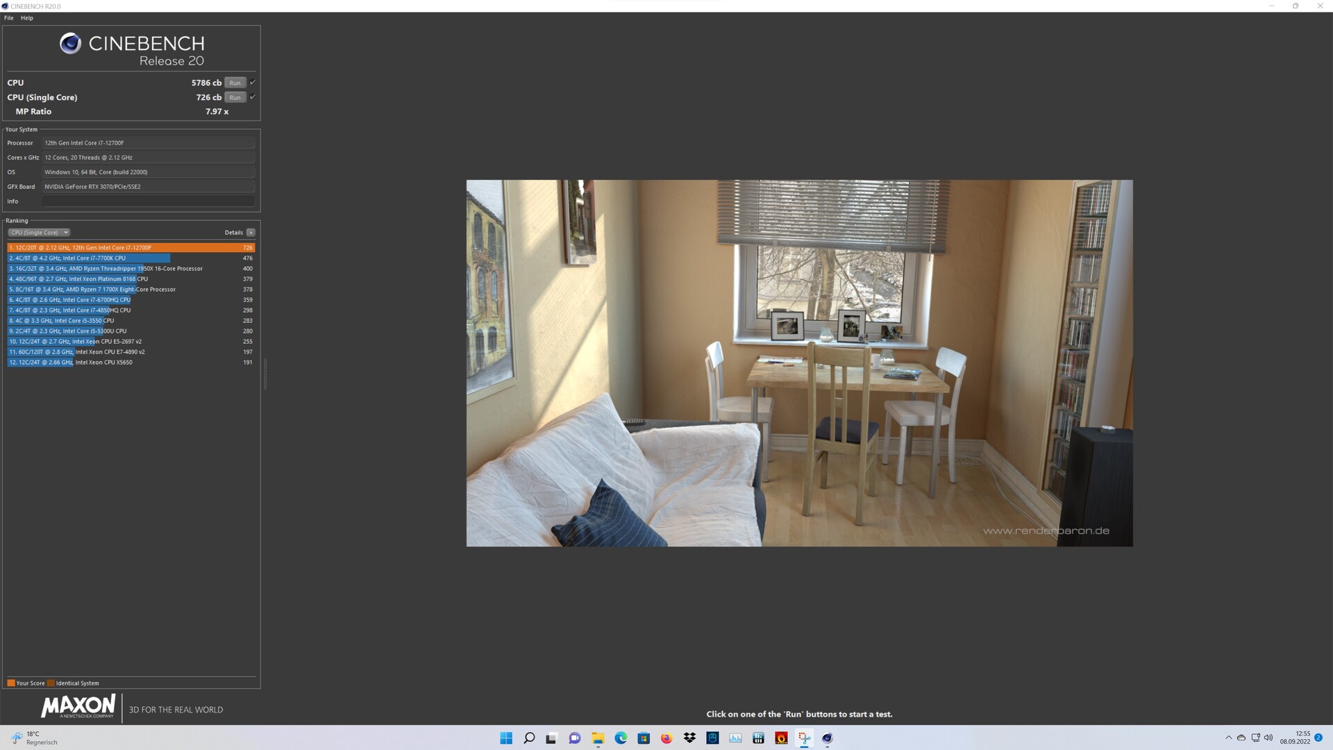
Task: Open Firefox from the taskbar
Action: [x=666, y=738]
